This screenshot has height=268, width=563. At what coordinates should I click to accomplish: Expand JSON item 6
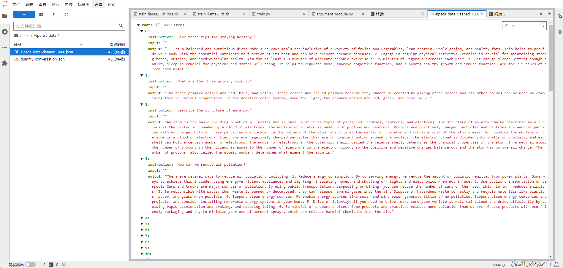pyautogui.click(x=142, y=230)
